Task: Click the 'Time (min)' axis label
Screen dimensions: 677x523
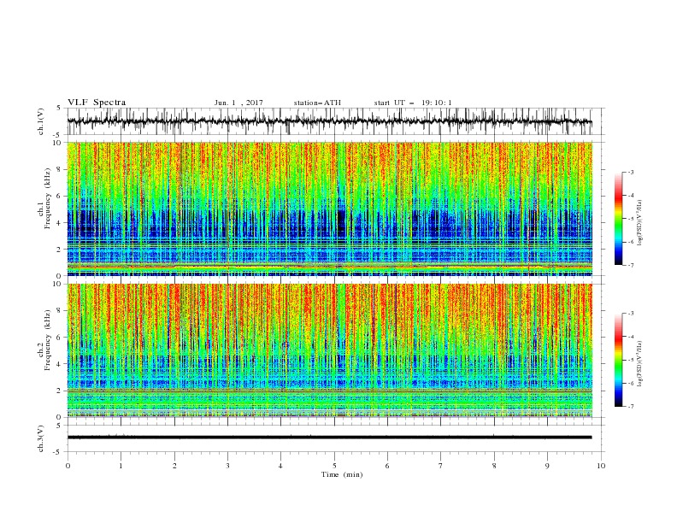Action: (342, 474)
